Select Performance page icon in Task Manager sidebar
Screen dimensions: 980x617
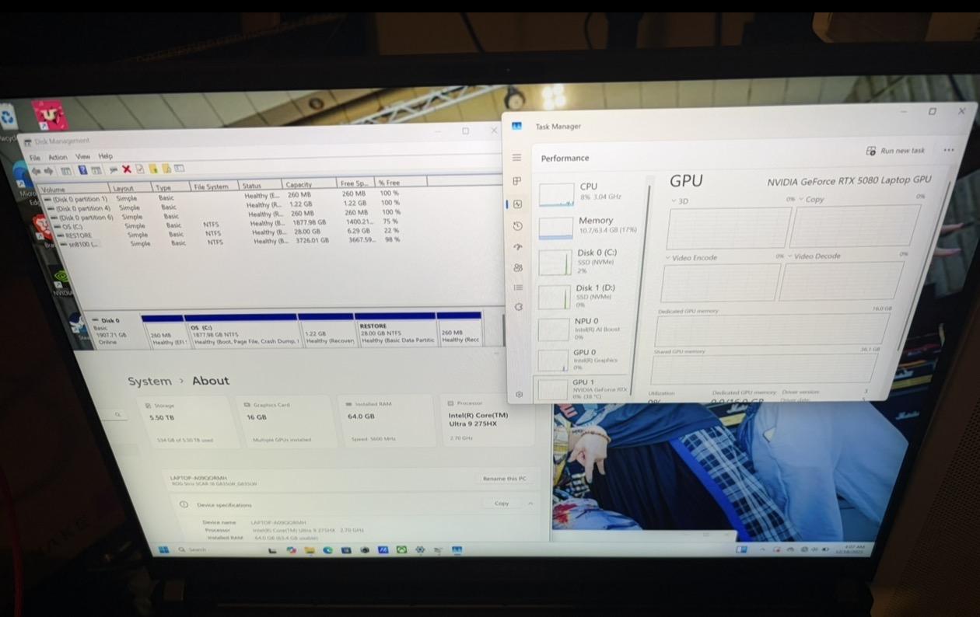pyautogui.click(x=517, y=204)
